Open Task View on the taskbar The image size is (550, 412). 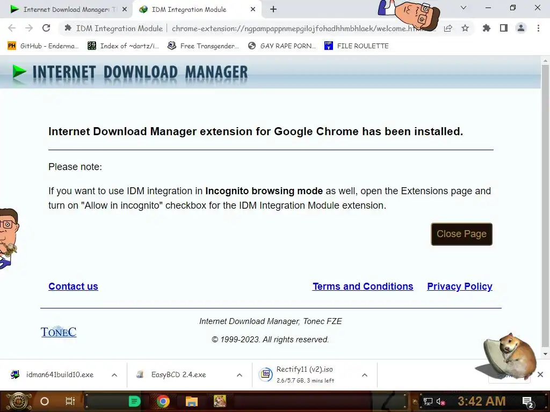70,401
